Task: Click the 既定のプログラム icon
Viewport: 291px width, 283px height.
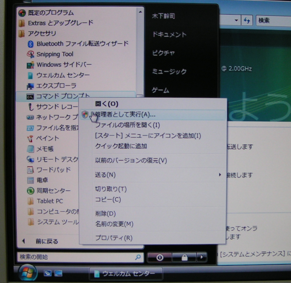Action: click(22, 13)
